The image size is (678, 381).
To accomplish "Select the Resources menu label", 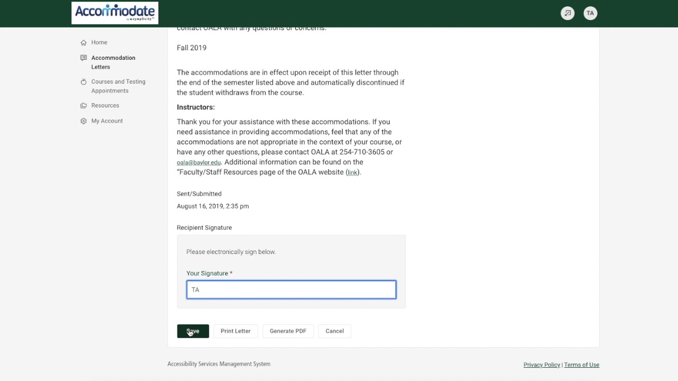I will [105, 105].
